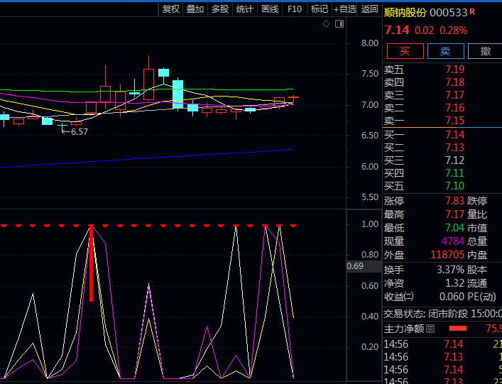This screenshot has width=502, height=384.
Task: Open the 复权 toolbar option
Action: (170, 9)
